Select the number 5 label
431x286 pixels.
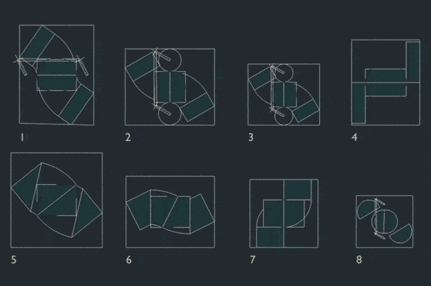14,260
